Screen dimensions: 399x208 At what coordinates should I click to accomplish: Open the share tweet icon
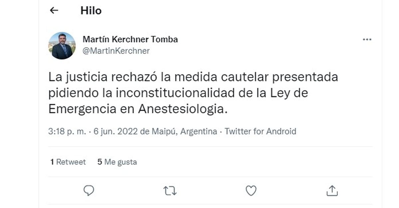point(332,190)
